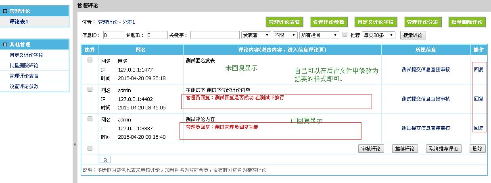Viewport: 491px width, 183px height.
Task: Click 回复 for the 08:15:48 comment row
Action: point(478,128)
